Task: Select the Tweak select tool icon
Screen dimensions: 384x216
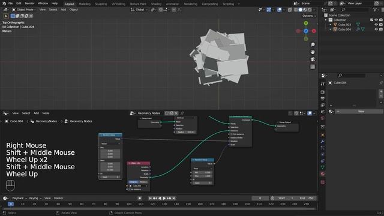Action: coord(6,16)
